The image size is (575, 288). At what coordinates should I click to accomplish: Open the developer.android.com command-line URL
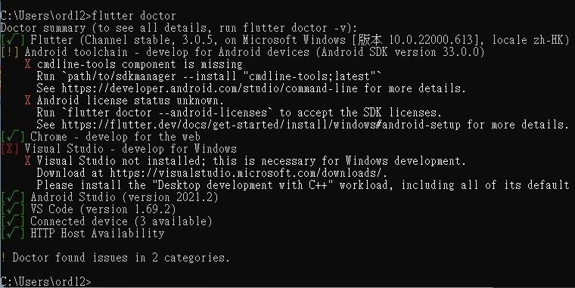coord(210,88)
